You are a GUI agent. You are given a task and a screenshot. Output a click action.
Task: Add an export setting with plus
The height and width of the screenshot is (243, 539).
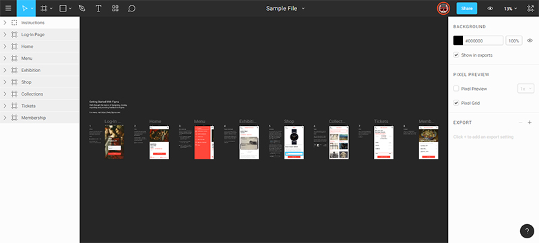pyautogui.click(x=530, y=123)
